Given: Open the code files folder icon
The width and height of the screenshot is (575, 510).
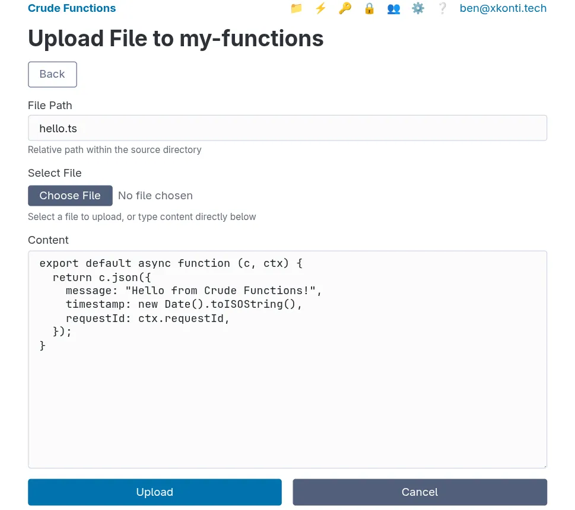Looking at the screenshot, I should coord(296,8).
